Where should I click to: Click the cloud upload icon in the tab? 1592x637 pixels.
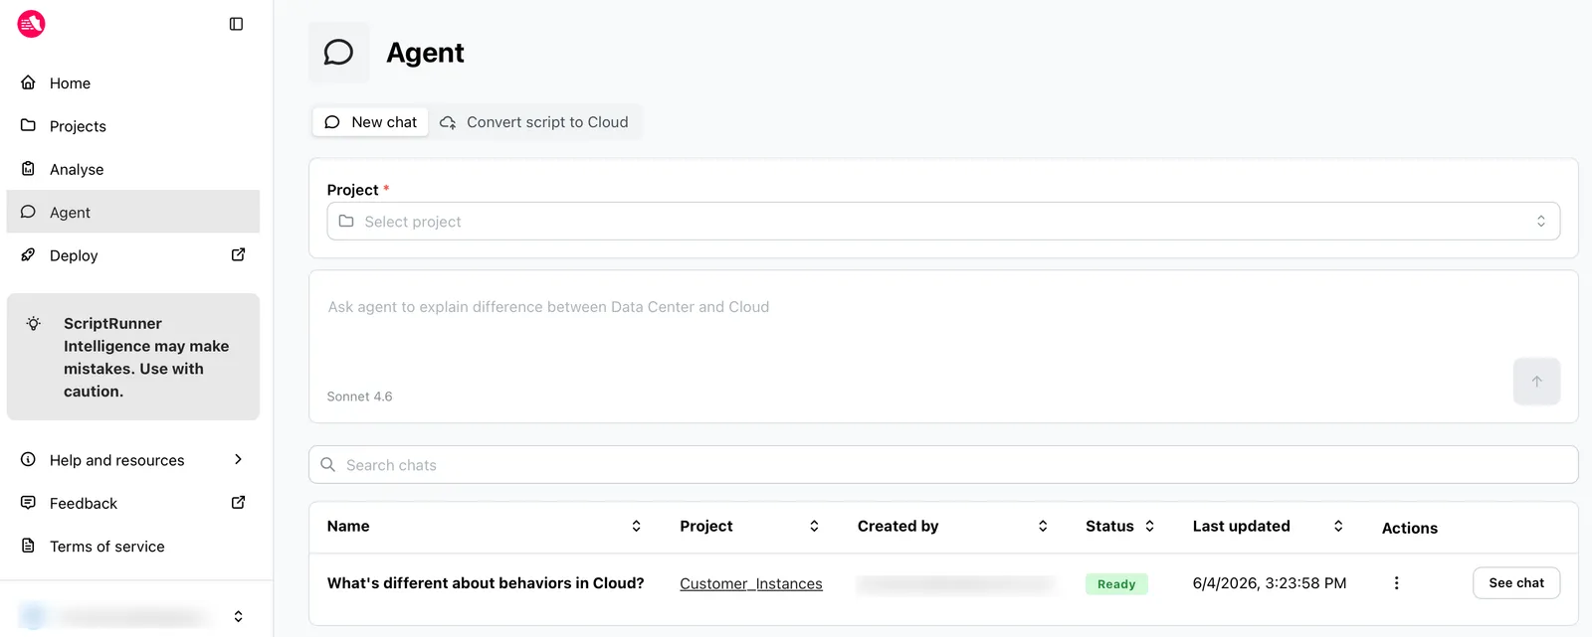click(x=448, y=122)
